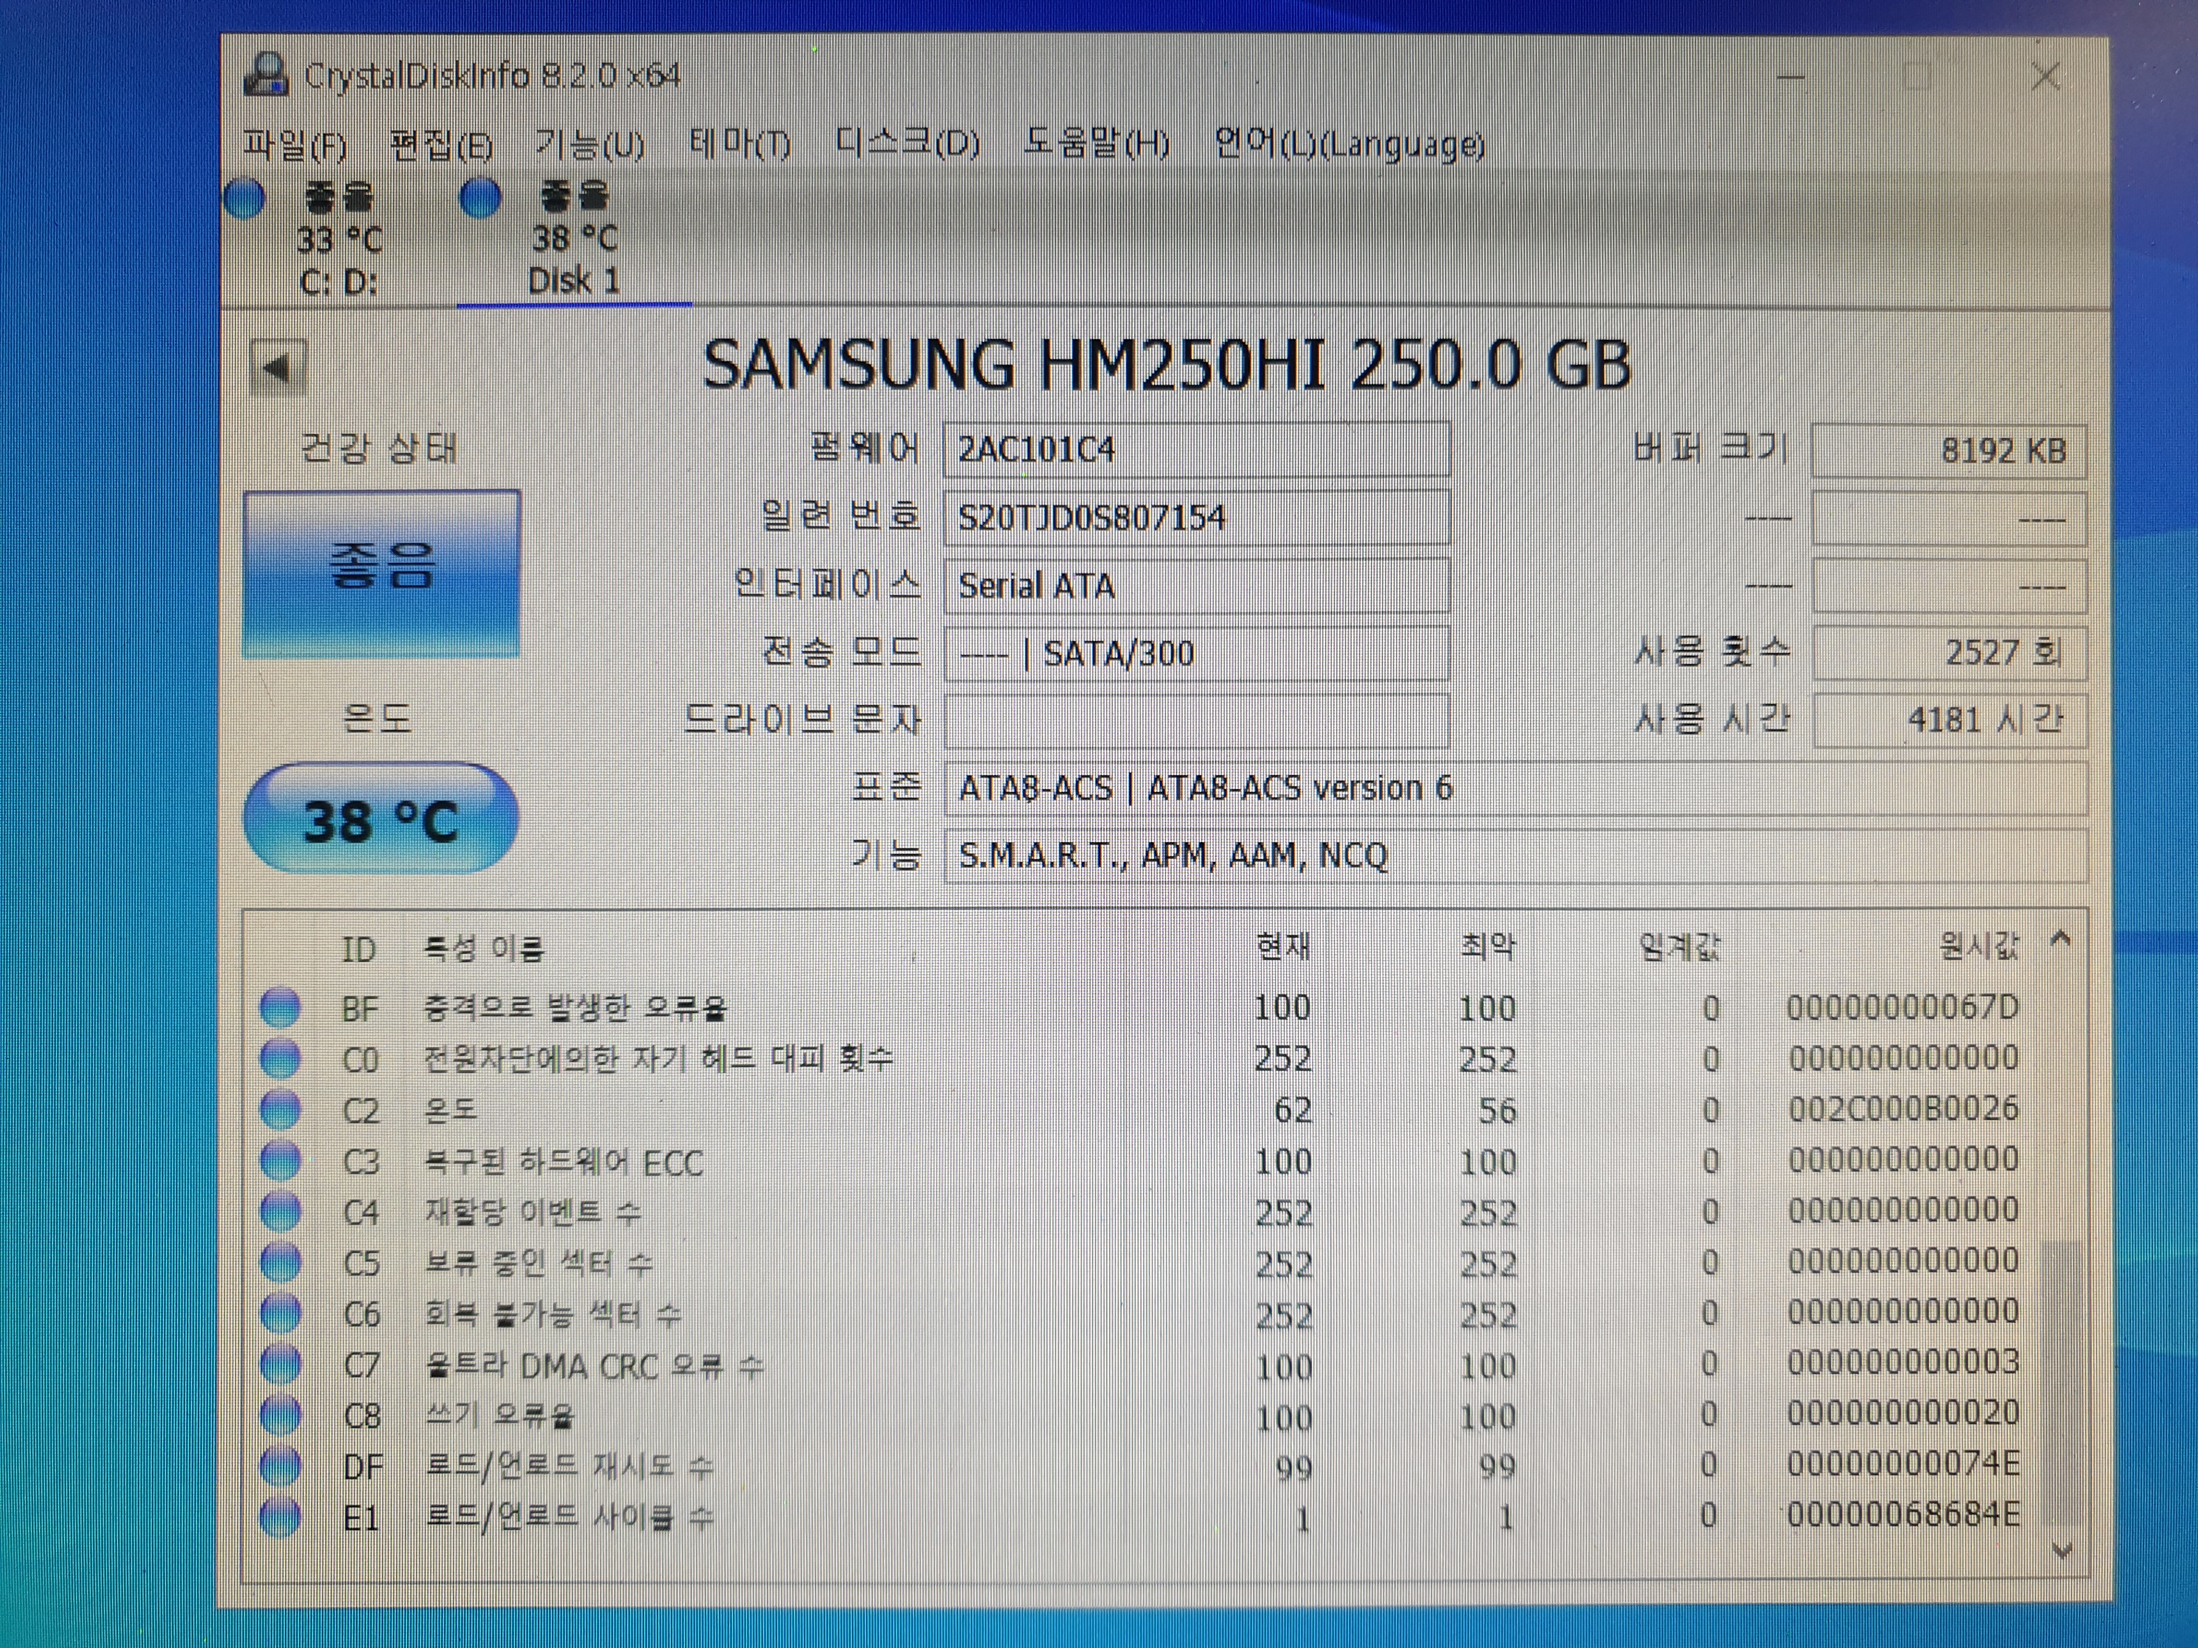Viewport: 2198px width, 1648px height.
Task: Click status icon of BF attribute row
Action: point(280,1007)
